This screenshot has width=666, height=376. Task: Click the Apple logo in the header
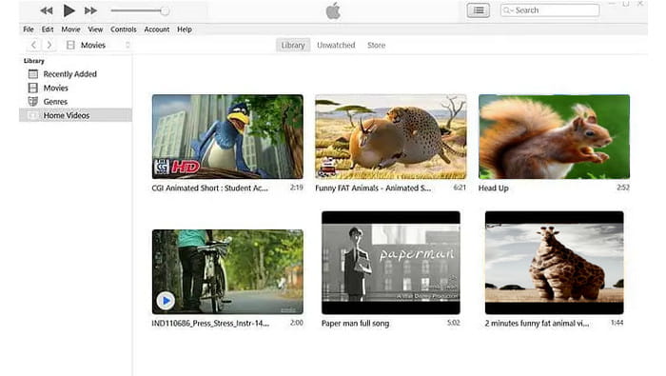pos(333,10)
